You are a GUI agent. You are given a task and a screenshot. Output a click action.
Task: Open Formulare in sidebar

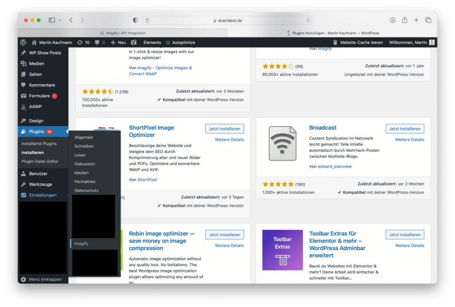click(43, 95)
